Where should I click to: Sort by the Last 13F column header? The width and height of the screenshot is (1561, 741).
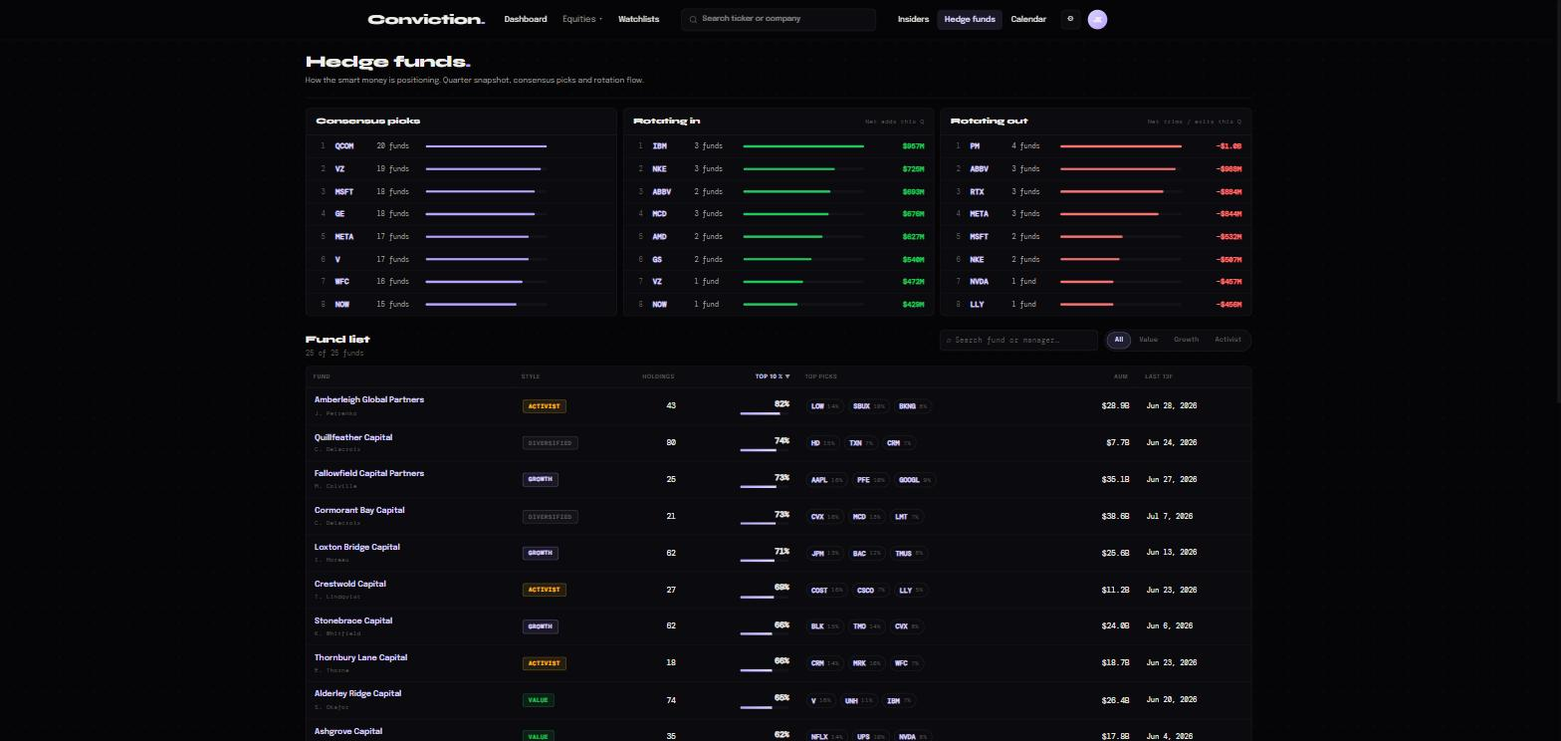coord(1159,376)
